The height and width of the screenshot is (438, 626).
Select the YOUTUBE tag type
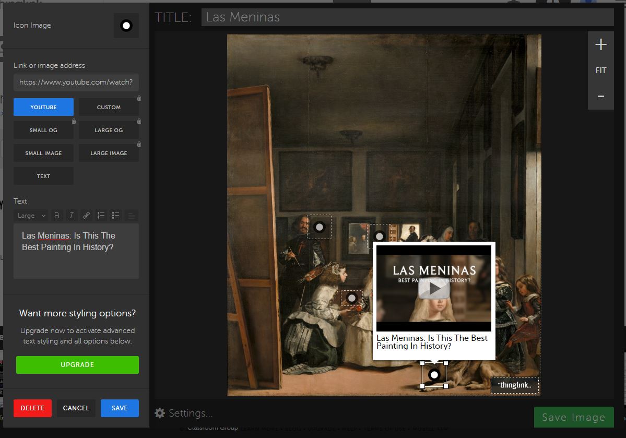43,107
